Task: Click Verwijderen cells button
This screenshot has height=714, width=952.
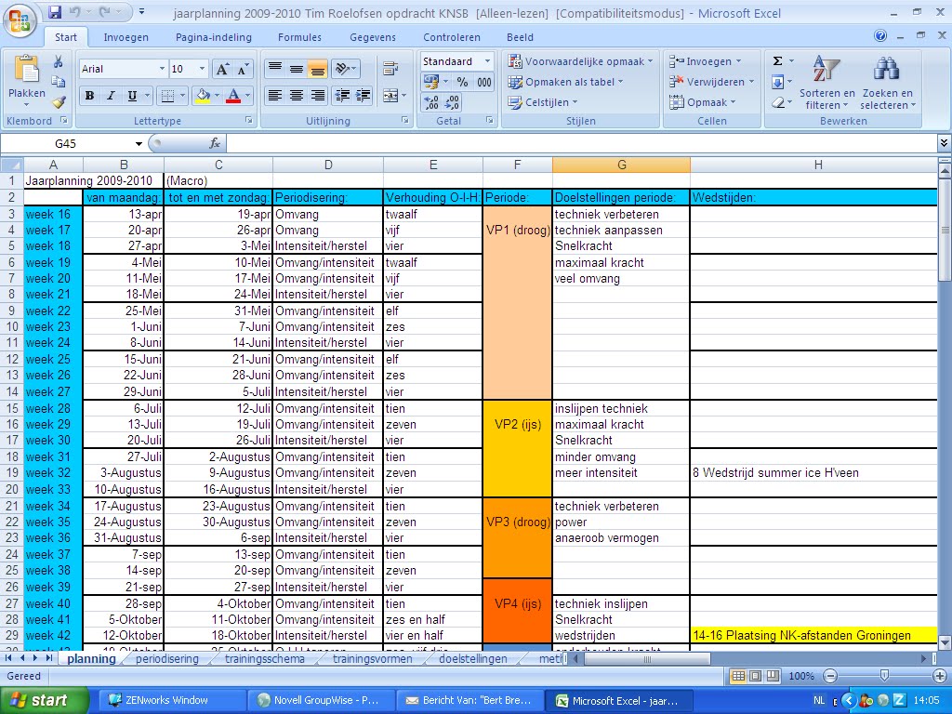Action: click(711, 82)
